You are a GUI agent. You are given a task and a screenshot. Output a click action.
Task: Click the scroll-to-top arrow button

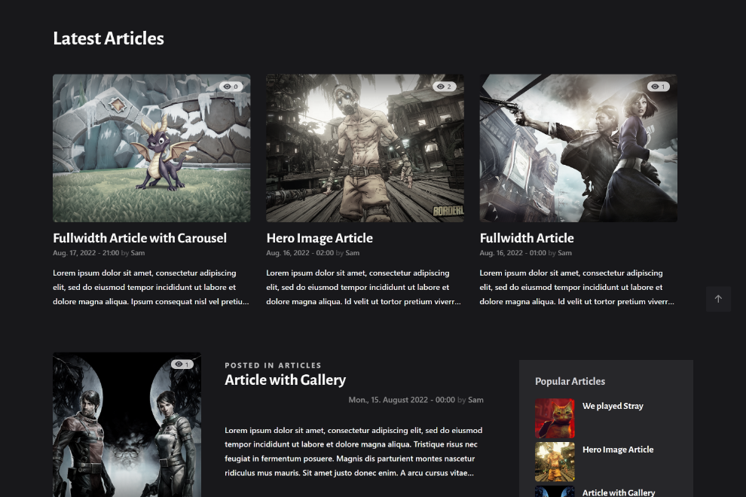click(x=718, y=299)
